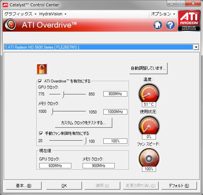Click the ファン スピード fan gauge dial
Viewport: 203px width, 195px height.
point(149,158)
